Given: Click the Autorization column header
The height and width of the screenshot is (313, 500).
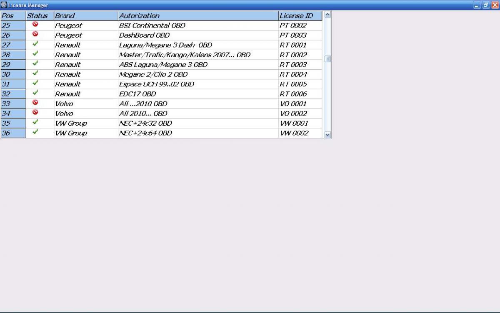Looking at the screenshot, I should click(x=198, y=15).
